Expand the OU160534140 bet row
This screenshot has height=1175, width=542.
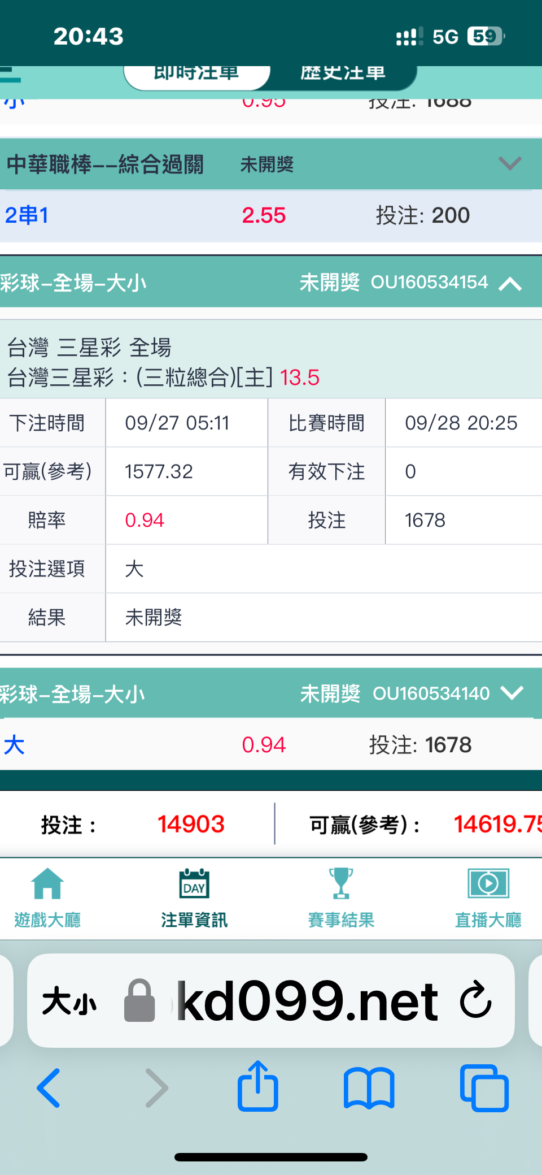[512, 693]
